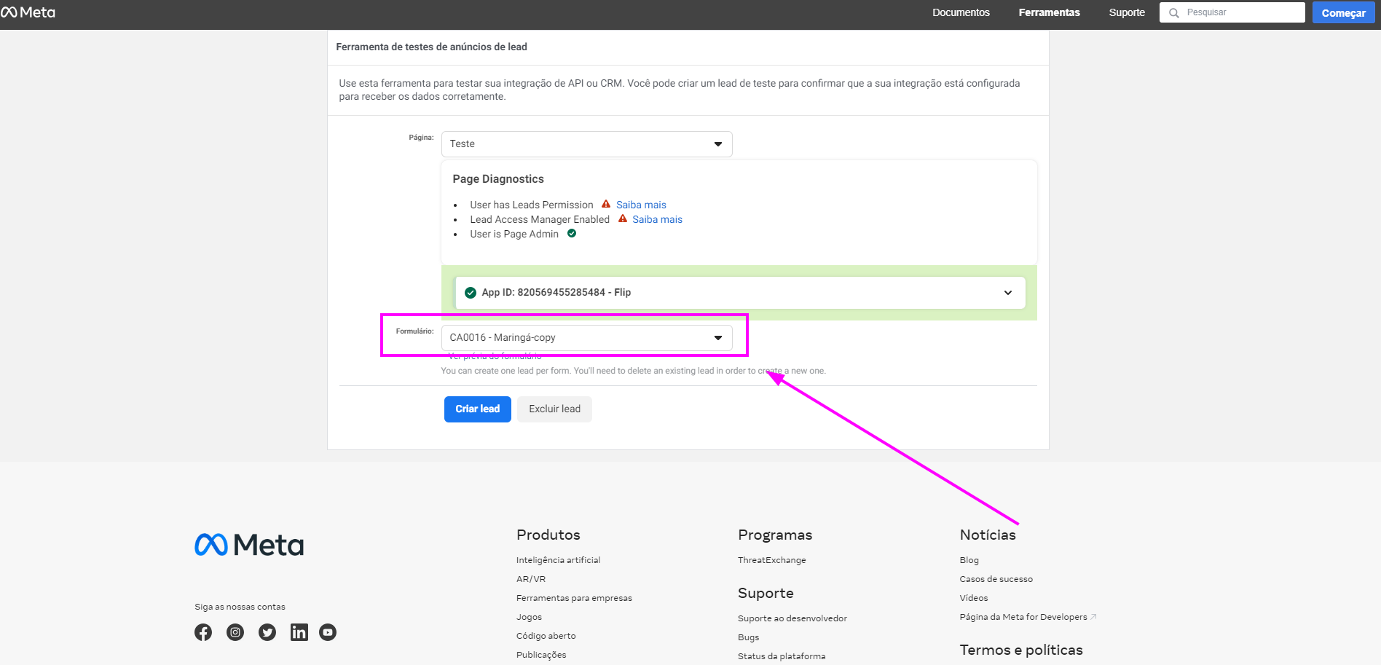1381x665 pixels.
Task: Click green check beside Page Admin
Action: point(572,233)
